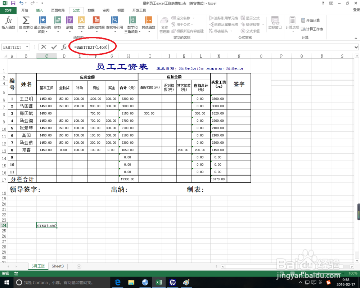Click Evaluate Formula (公式求值)

[250, 31]
